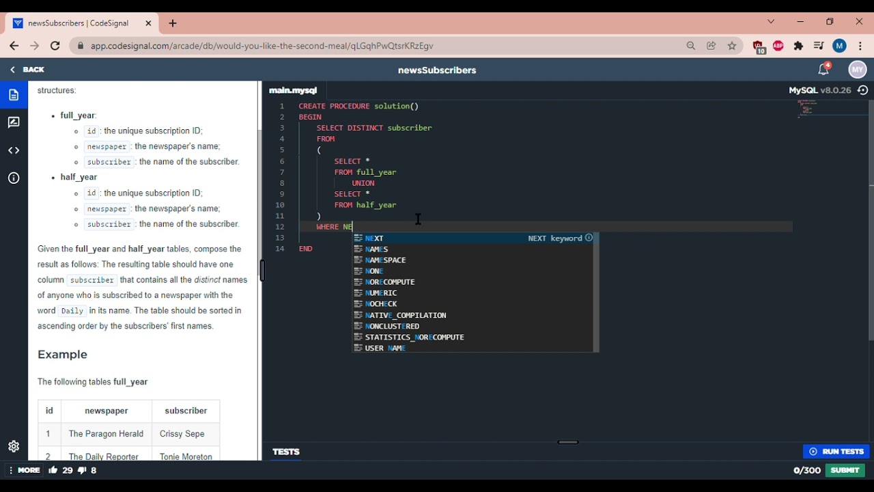Viewport: 874px width, 492px height.
Task: Bookmark this page with the star
Action: point(732,46)
